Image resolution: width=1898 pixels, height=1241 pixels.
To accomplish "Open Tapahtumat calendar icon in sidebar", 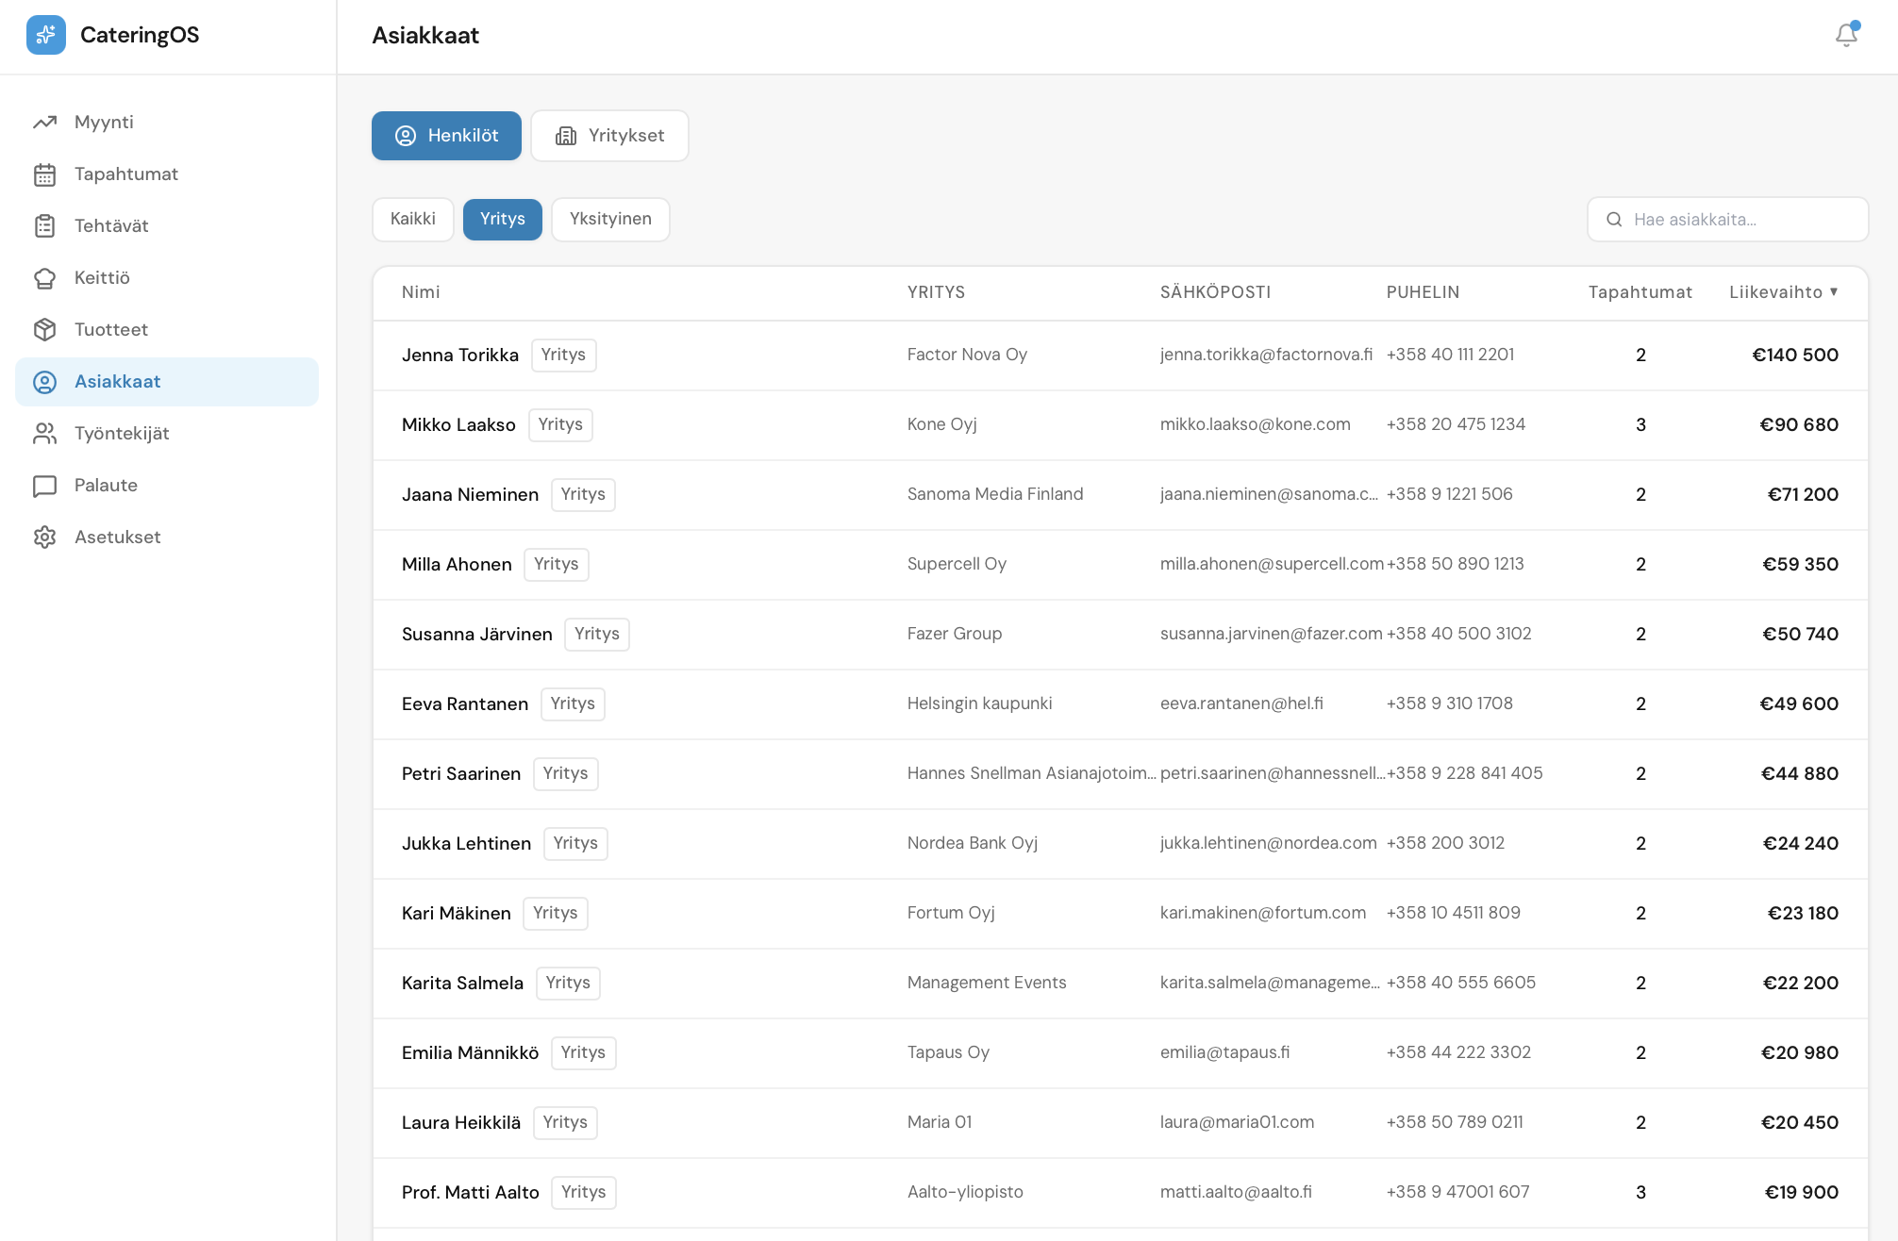I will 45,174.
